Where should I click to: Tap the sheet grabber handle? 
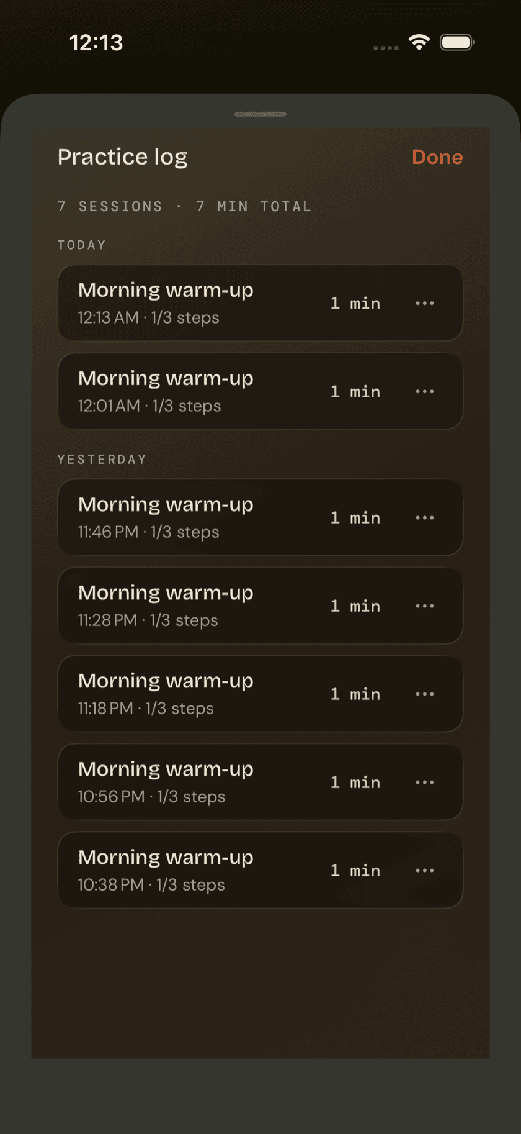[x=260, y=114]
